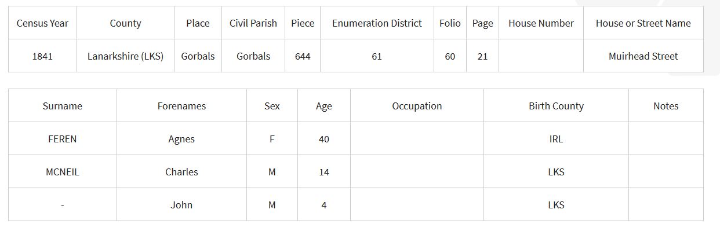
Task: Click the County column header
Action: pos(125,23)
